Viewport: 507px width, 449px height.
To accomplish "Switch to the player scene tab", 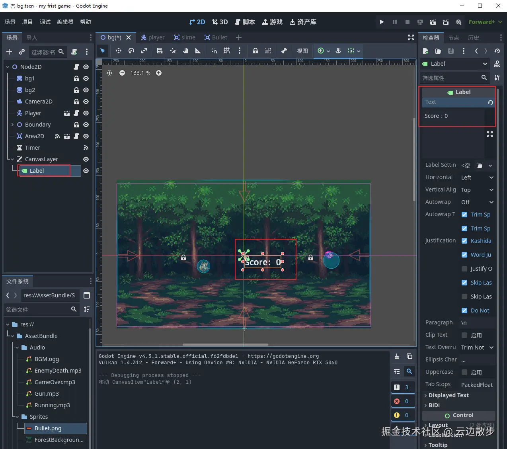I will pos(152,37).
